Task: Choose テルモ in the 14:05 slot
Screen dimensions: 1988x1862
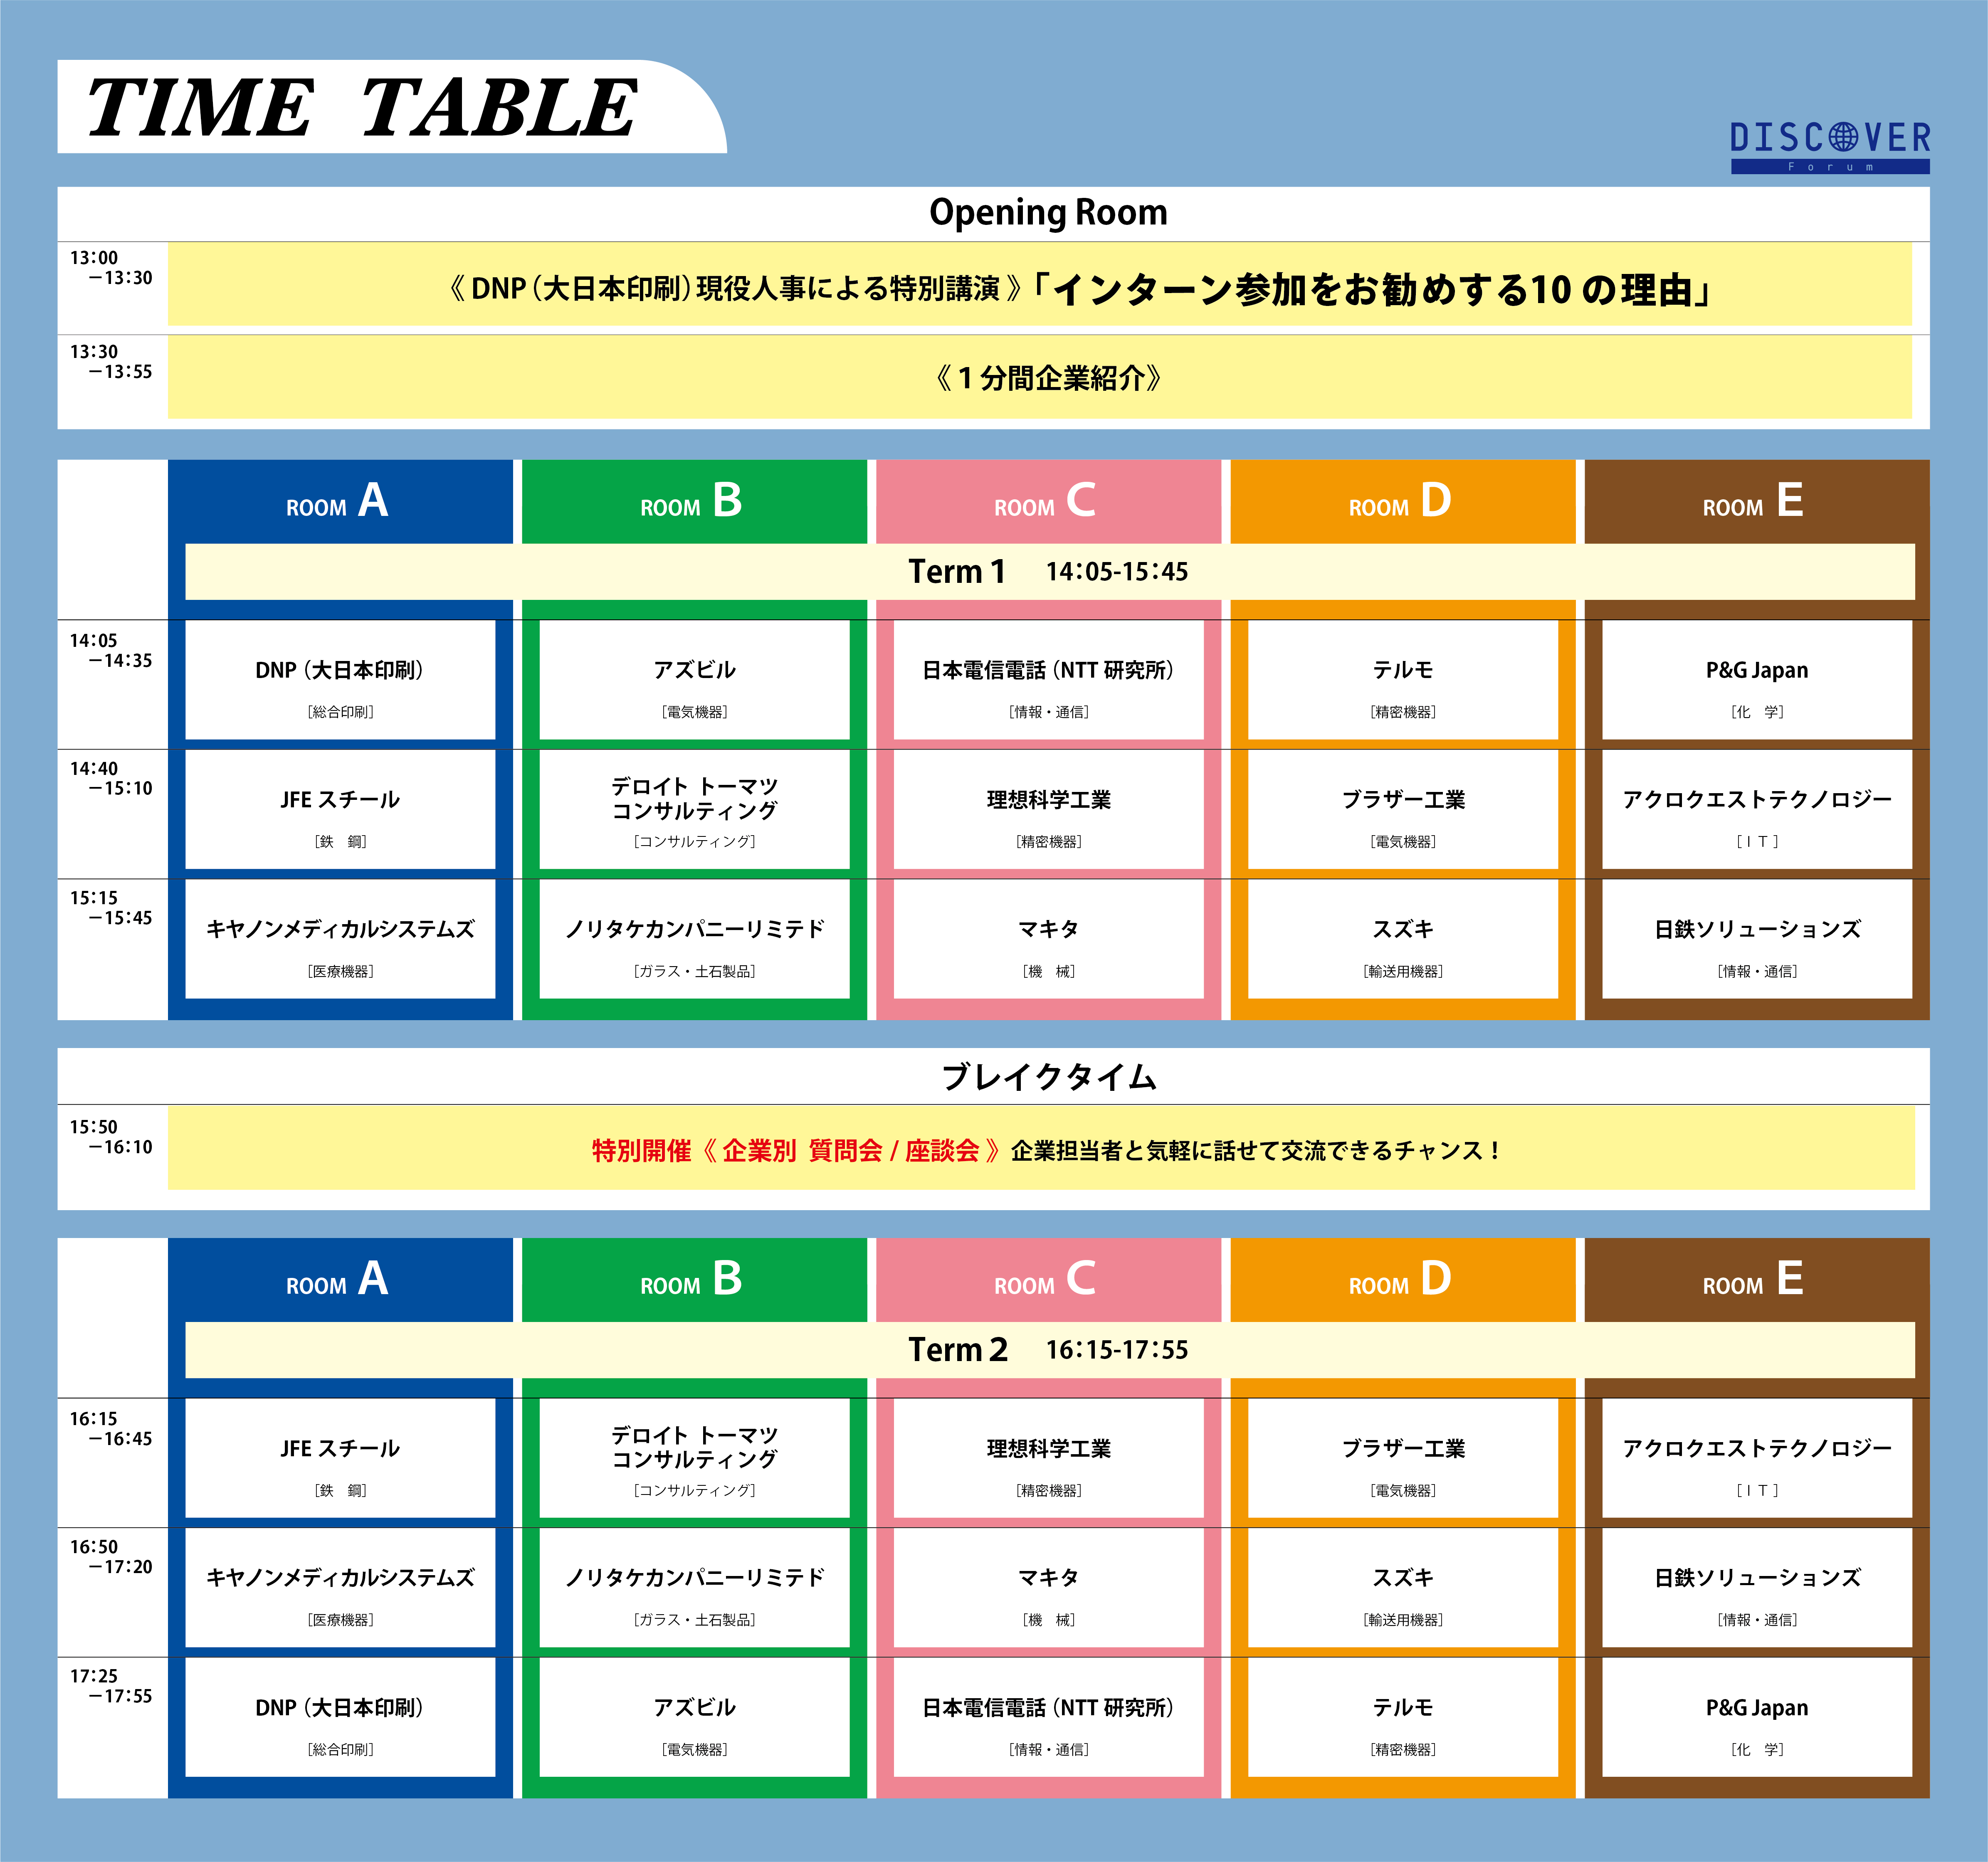Action: click(x=1403, y=680)
